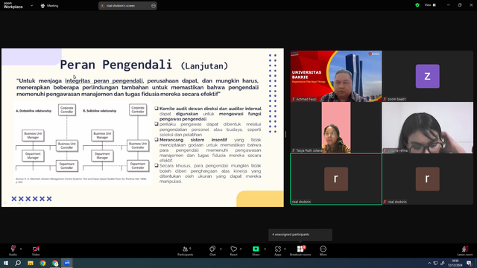The image size is (477, 268).
Task: Click the green Share screen button
Action: point(256,250)
